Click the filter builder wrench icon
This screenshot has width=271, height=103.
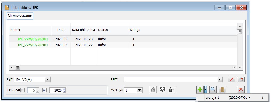click(x=241, y=80)
